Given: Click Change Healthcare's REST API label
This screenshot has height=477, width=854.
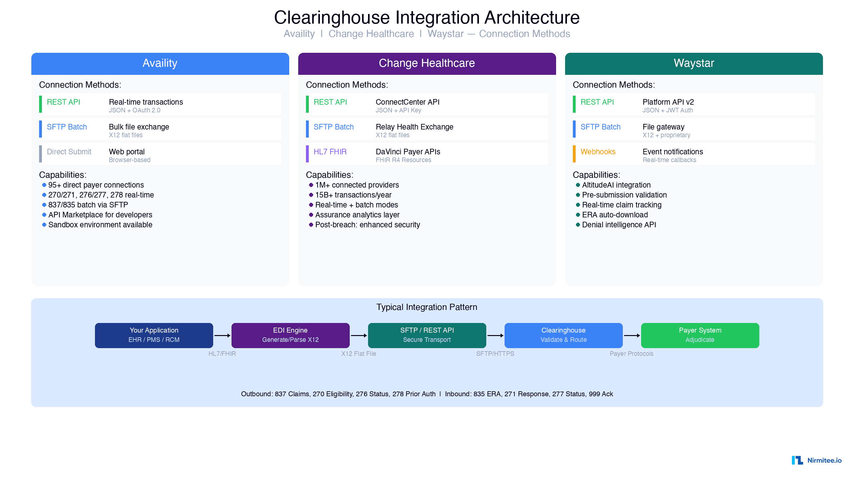Looking at the screenshot, I should point(330,102).
